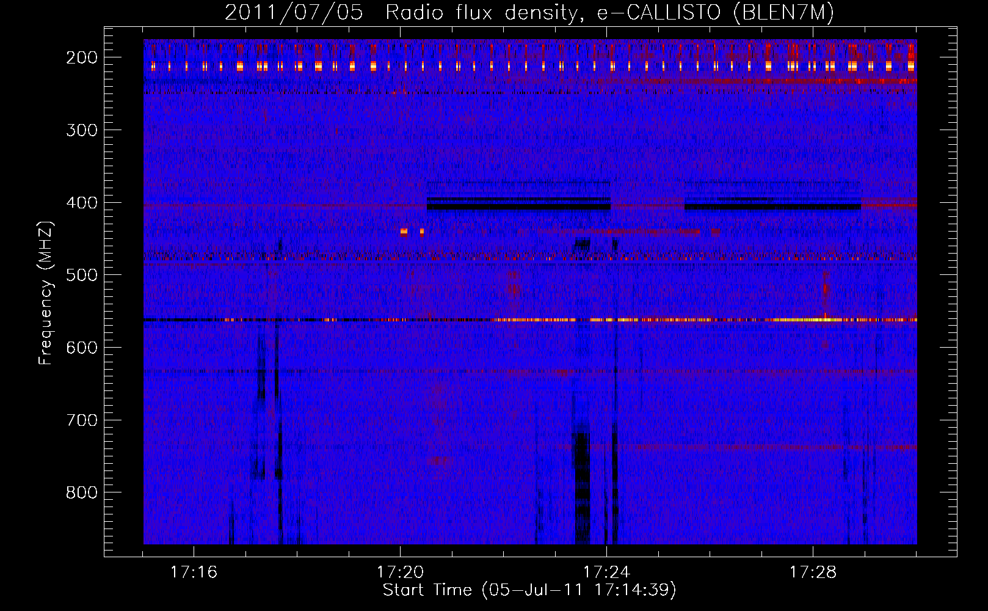Click the 'Frequency (MHZ)' axis label
This screenshot has width=988, height=611.
pyautogui.click(x=46, y=293)
